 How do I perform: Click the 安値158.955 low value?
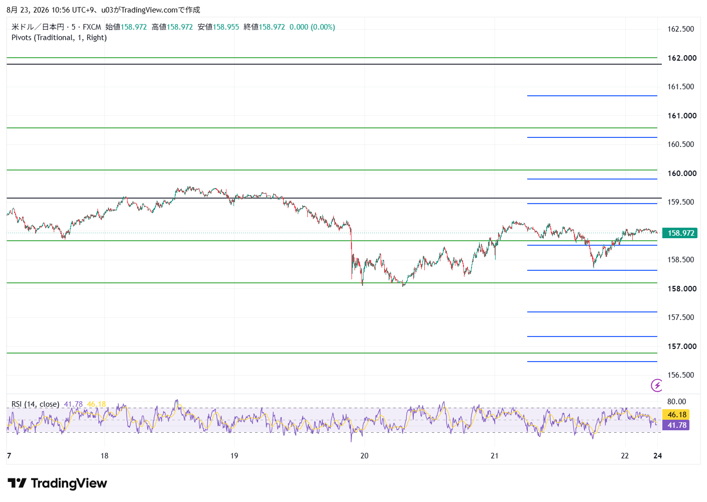218,27
